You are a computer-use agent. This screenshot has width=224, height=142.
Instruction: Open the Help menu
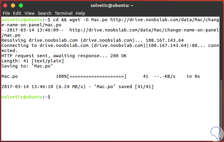pos(80,13)
